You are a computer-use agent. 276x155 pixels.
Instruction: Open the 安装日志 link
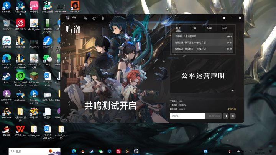tap(232, 109)
